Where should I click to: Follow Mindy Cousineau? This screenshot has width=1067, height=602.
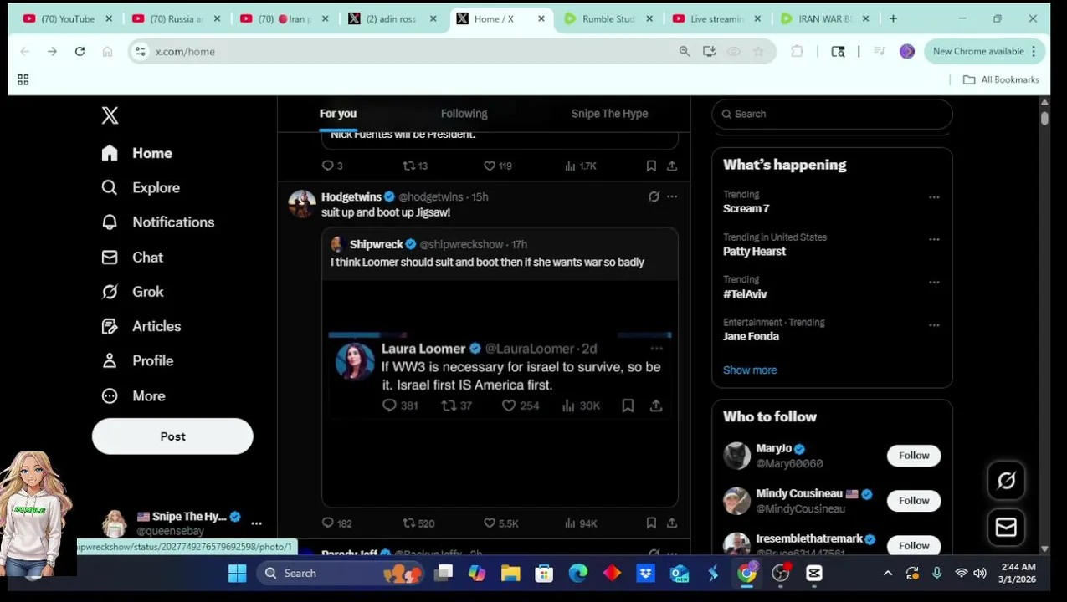tap(914, 501)
